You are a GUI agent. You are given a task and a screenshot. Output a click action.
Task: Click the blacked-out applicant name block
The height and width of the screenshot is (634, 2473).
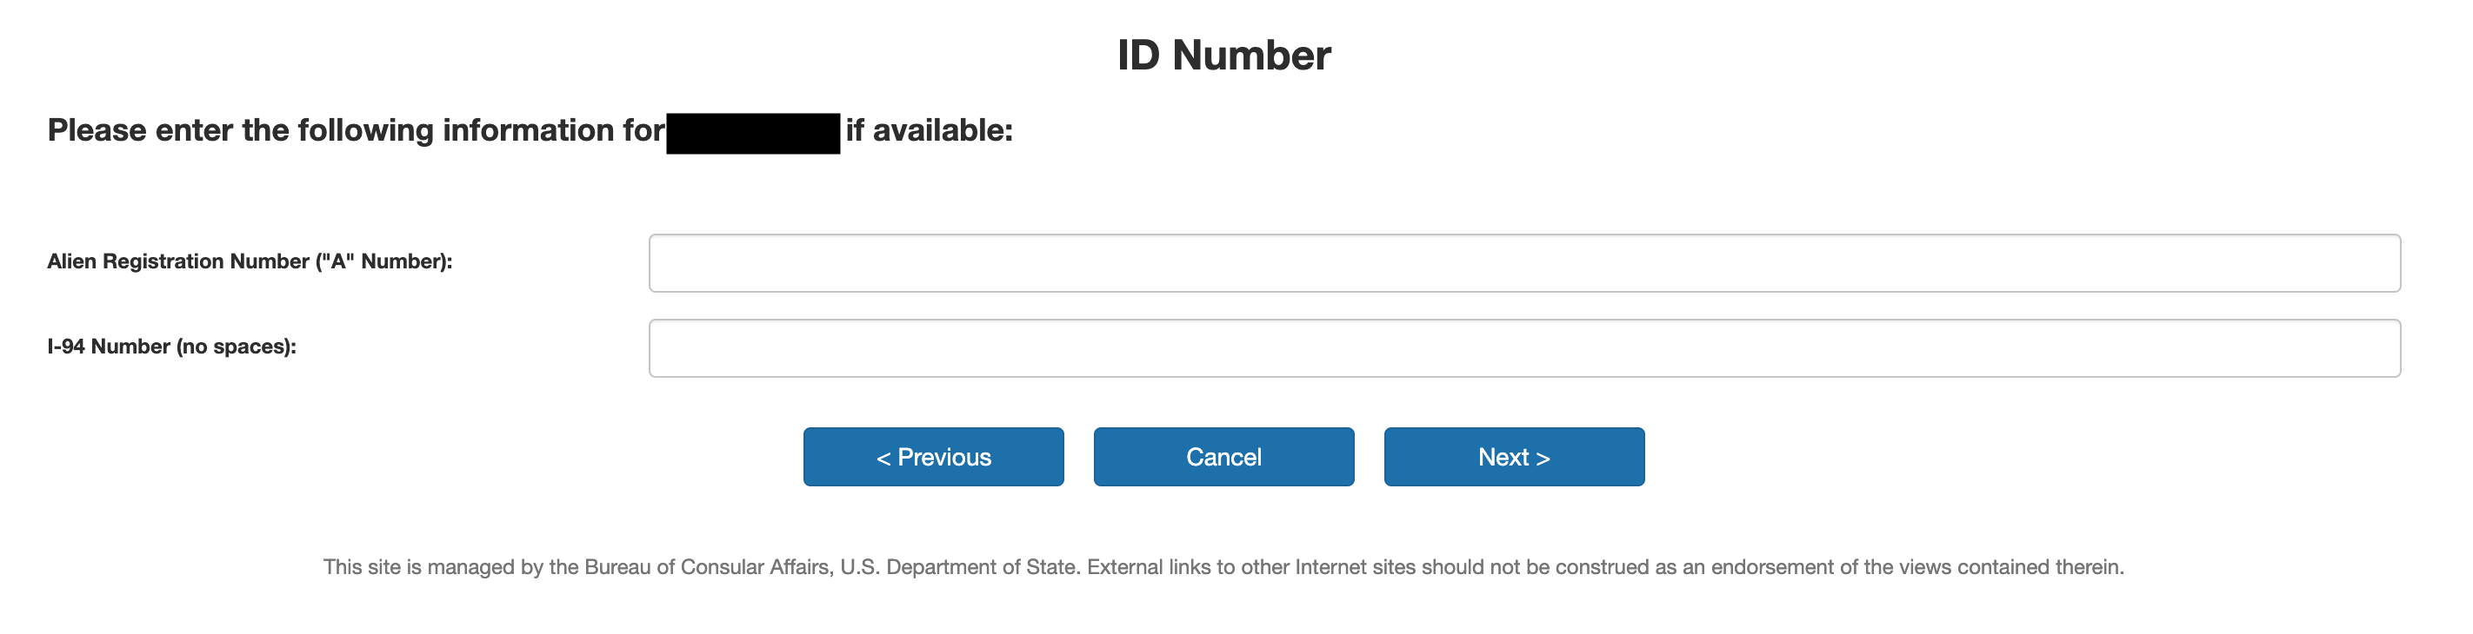753,134
